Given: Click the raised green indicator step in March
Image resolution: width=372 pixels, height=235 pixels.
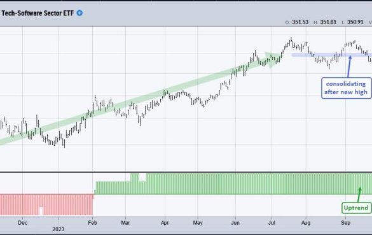Looking at the screenshot, I should 135,178.
